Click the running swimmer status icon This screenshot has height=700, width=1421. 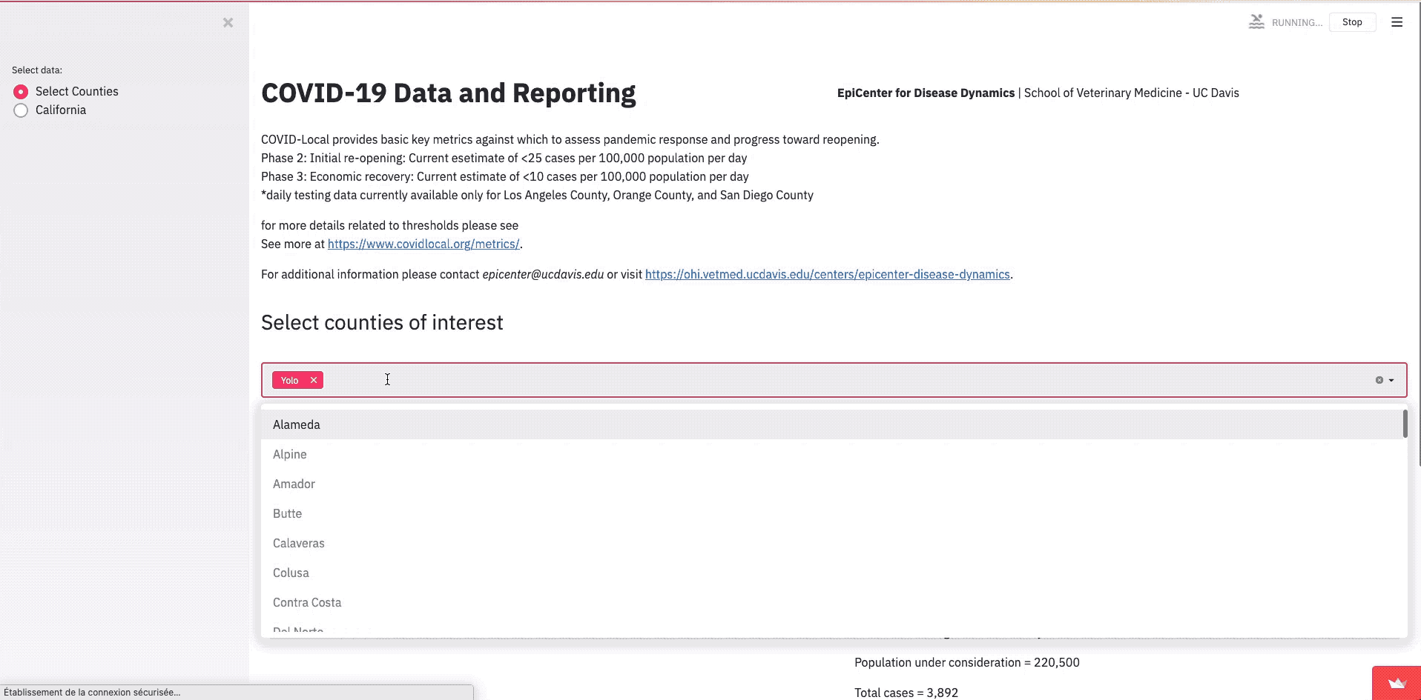[1256, 22]
